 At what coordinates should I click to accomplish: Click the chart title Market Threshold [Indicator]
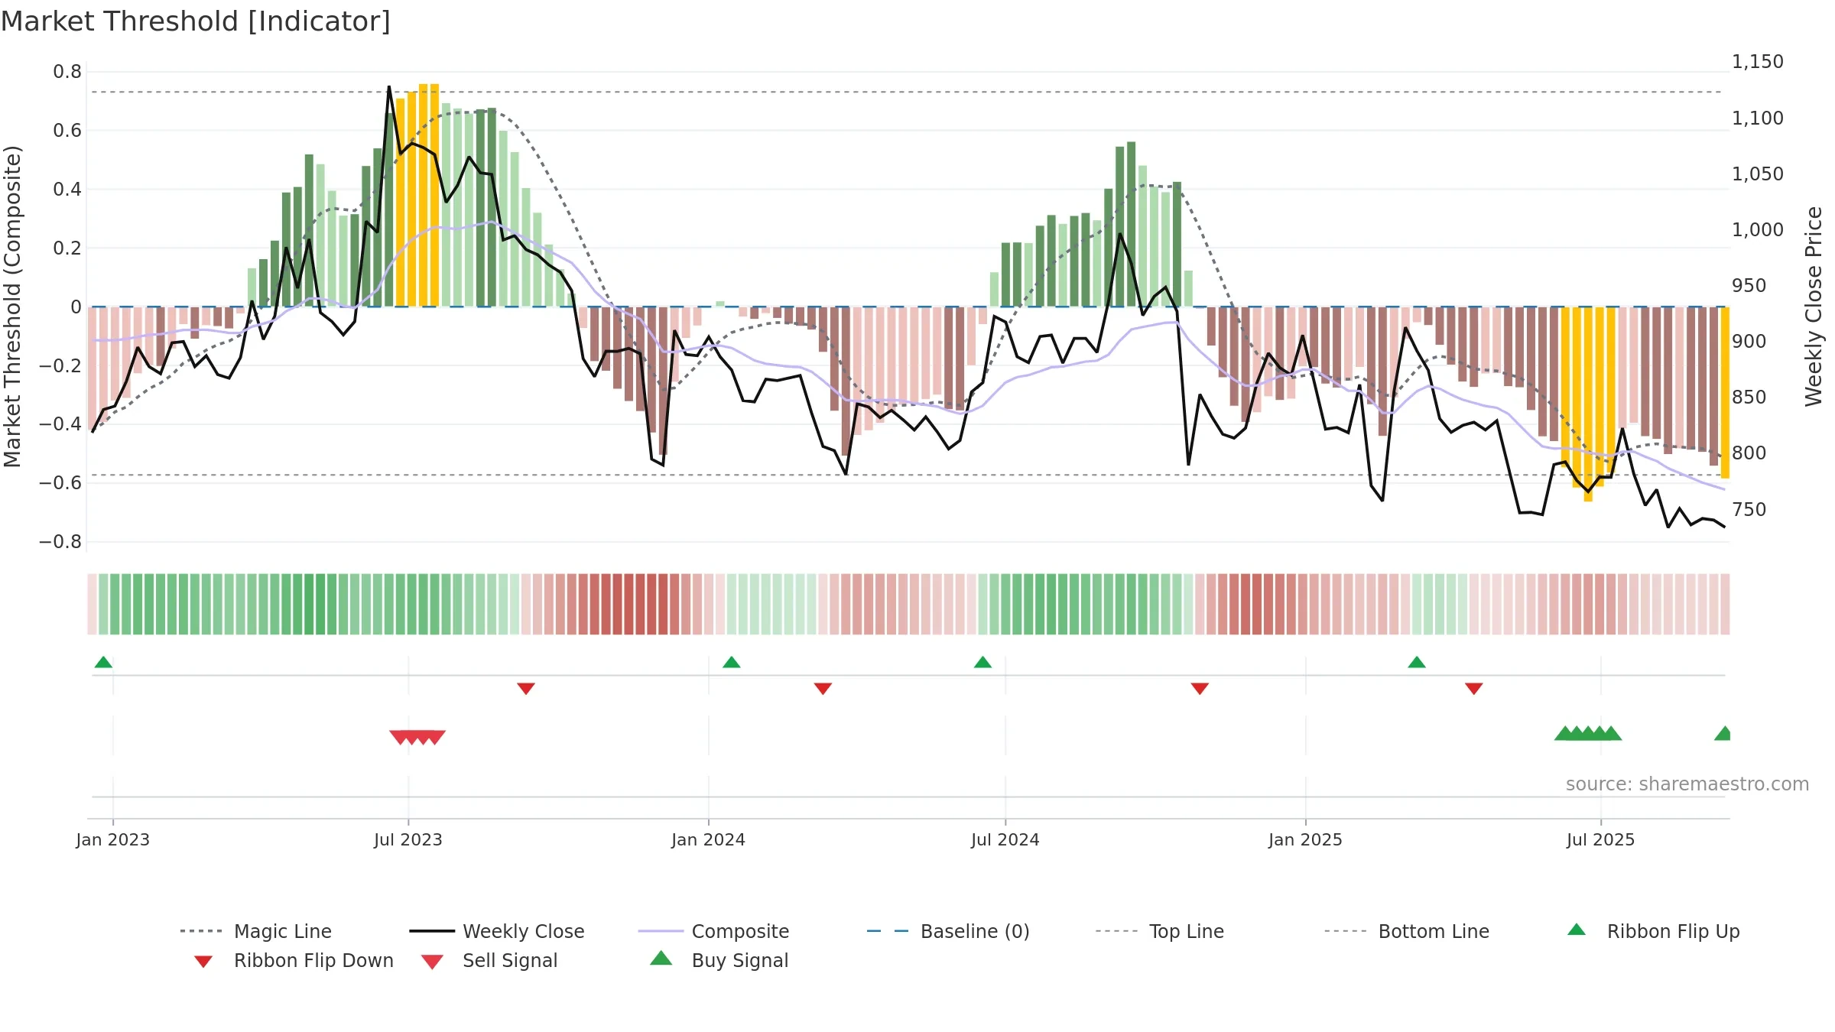(196, 21)
